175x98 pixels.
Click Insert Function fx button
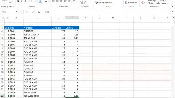click(x=39, y=12)
